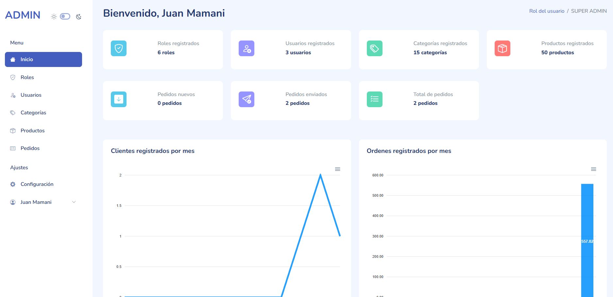Open the Ordenes registrados chart hamburger menu
Screen dimensions: 613x297
click(593, 169)
